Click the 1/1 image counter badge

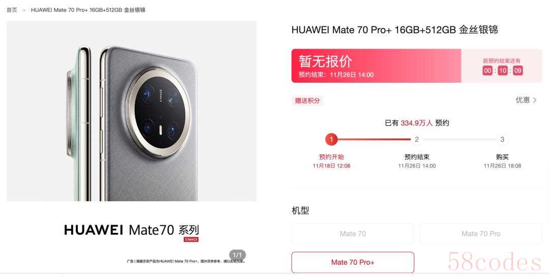point(237,255)
